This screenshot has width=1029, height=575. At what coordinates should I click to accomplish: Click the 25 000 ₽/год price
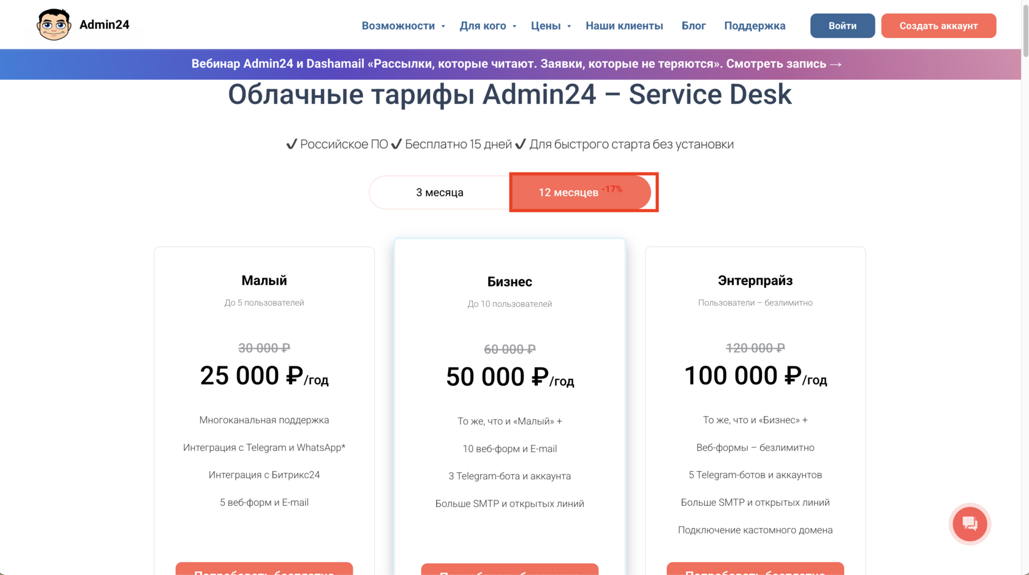(x=264, y=376)
